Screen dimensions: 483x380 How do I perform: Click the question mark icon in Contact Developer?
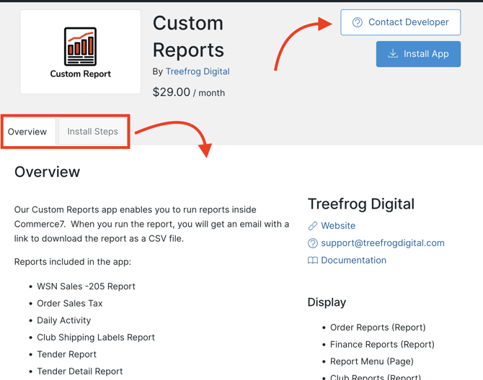[358, 22]
